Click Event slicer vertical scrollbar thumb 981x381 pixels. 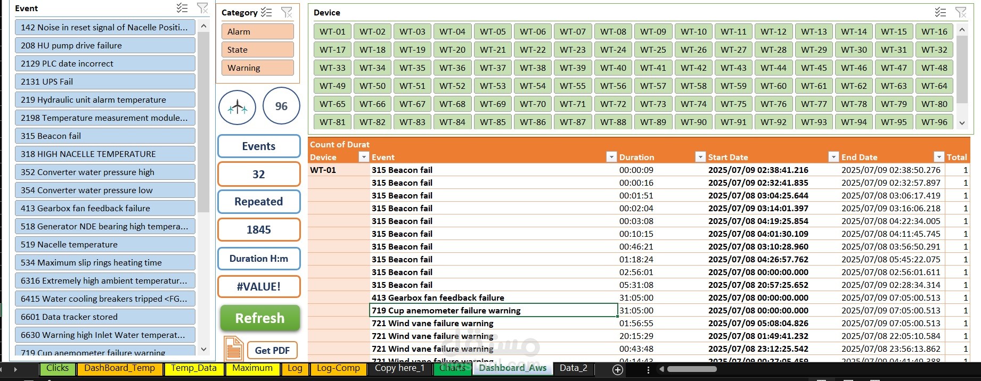(203, 122)
